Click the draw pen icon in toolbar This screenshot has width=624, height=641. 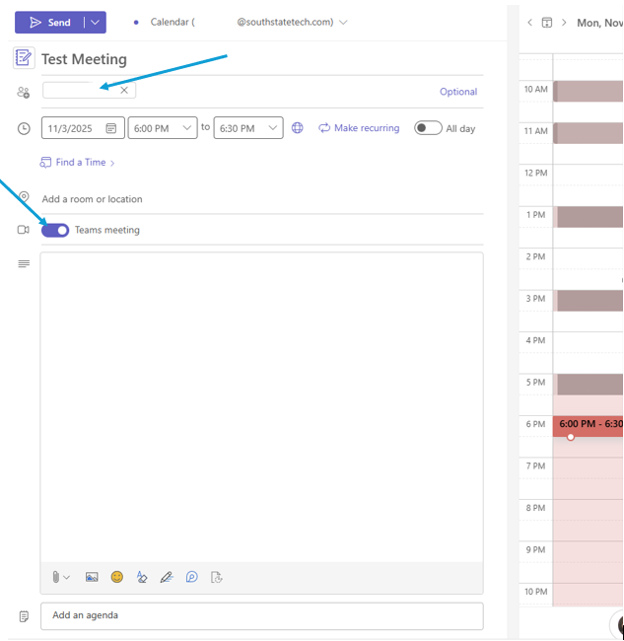pyautogui.click(x=167, y=577)
